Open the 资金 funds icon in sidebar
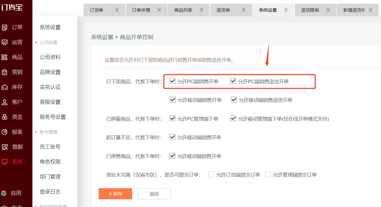This screenshot has width=381, height=207. point(4,117)
